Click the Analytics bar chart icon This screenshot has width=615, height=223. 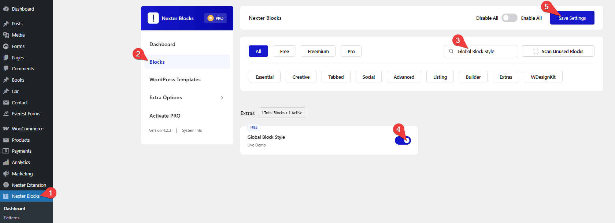[x=6, y=162]
